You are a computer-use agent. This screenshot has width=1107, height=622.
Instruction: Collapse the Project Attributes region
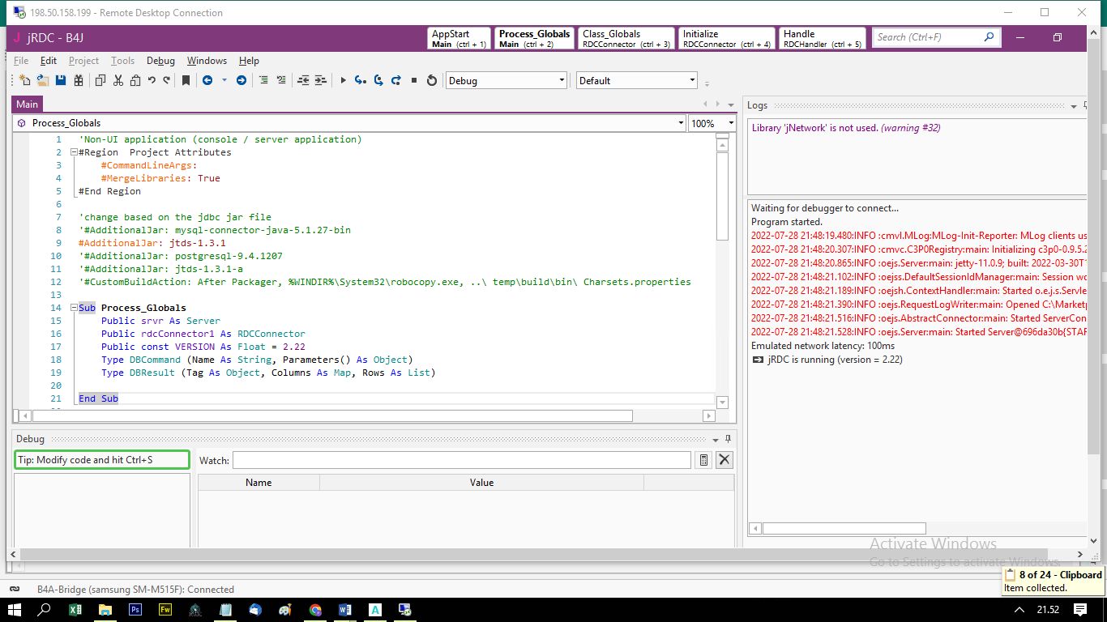pyautogui.click(x=73, y=152)
